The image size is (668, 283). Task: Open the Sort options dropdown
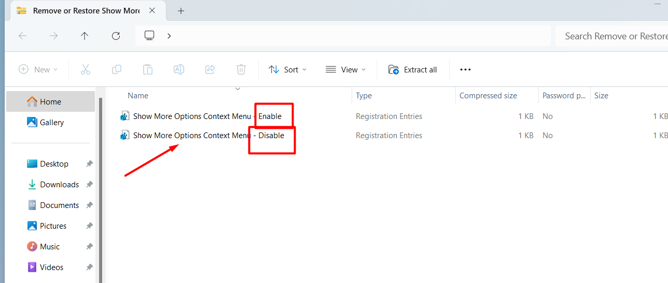pos(288,69)
